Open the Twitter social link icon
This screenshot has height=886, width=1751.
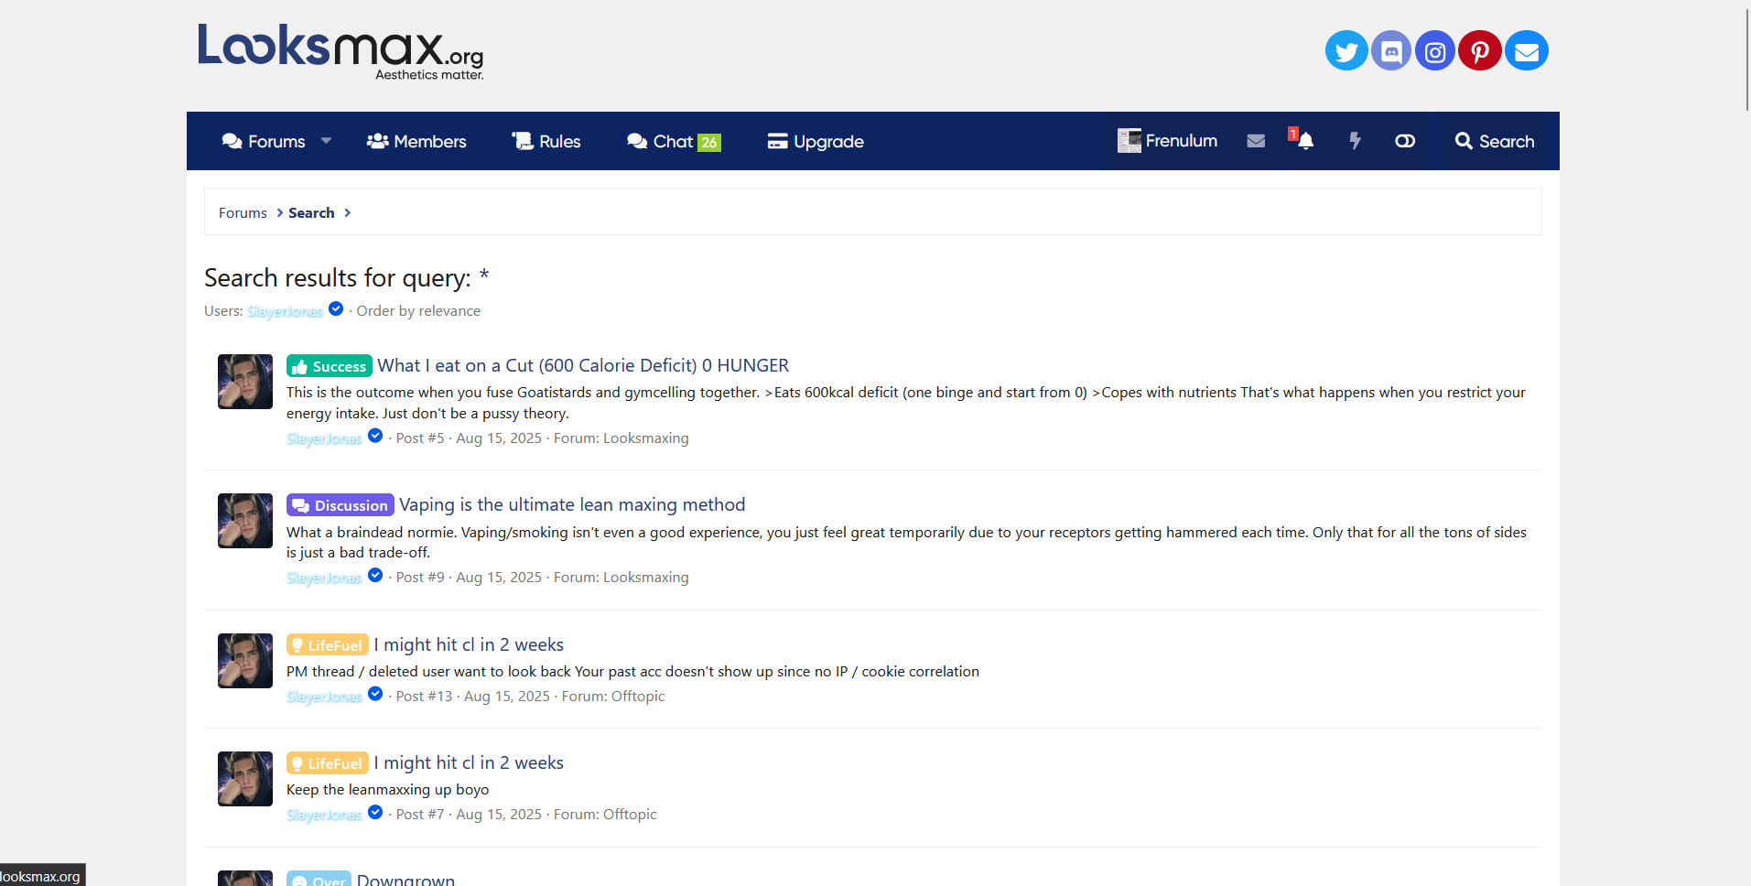click(x=1346, y=51)
